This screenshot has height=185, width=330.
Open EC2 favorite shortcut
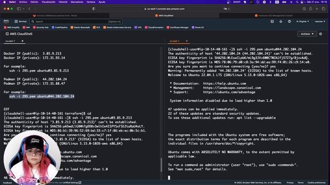click(96, 27)
